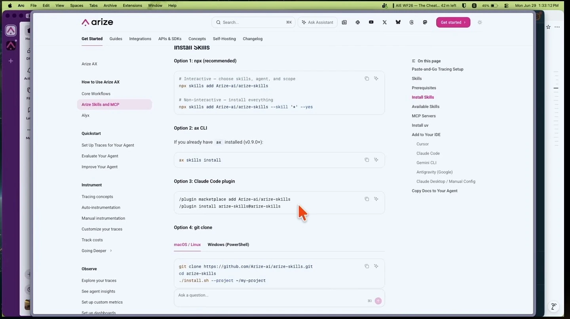This screenshot has width=570, height=319.
Task: Open the Archive menu in menu bar
Action: (x=110, y=6)
